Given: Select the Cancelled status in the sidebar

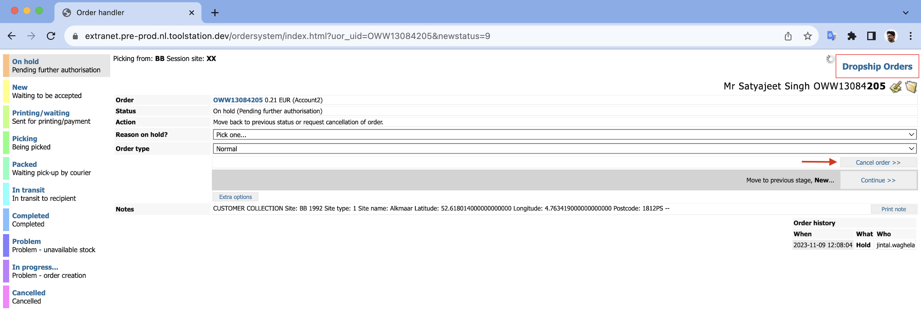Looking at the screenshot, I should [29, 292].
